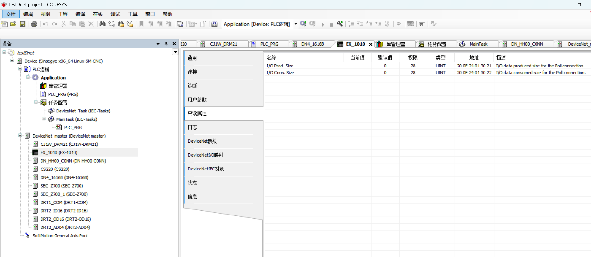Switch to the DN4_1616B editor tab

tap(312, 44)
